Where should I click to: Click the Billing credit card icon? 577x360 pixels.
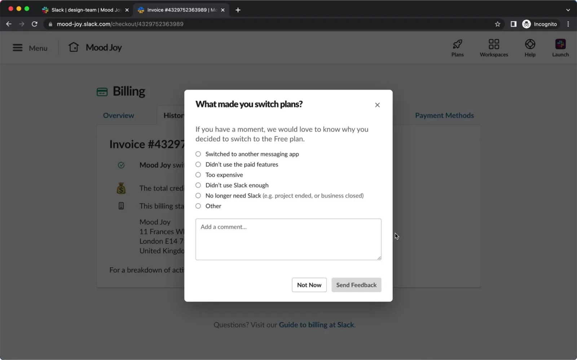[102, 92]
